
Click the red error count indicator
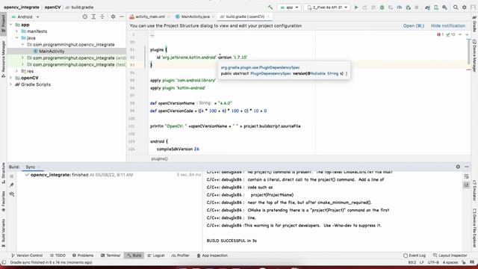pos(440,35)
